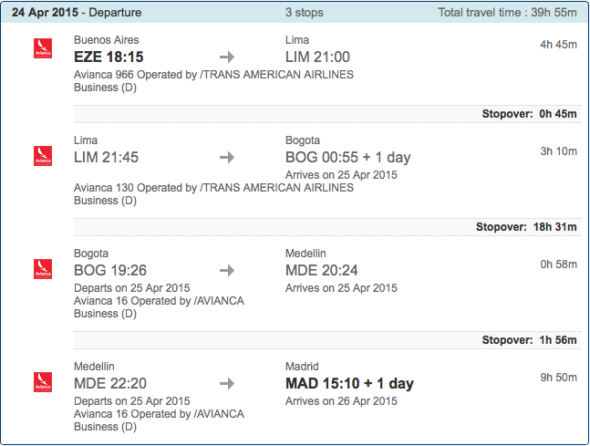This screenshot has width=590, height=446.
Task: Click the arrow between BOG and MDE
Action: coord(227,271)
